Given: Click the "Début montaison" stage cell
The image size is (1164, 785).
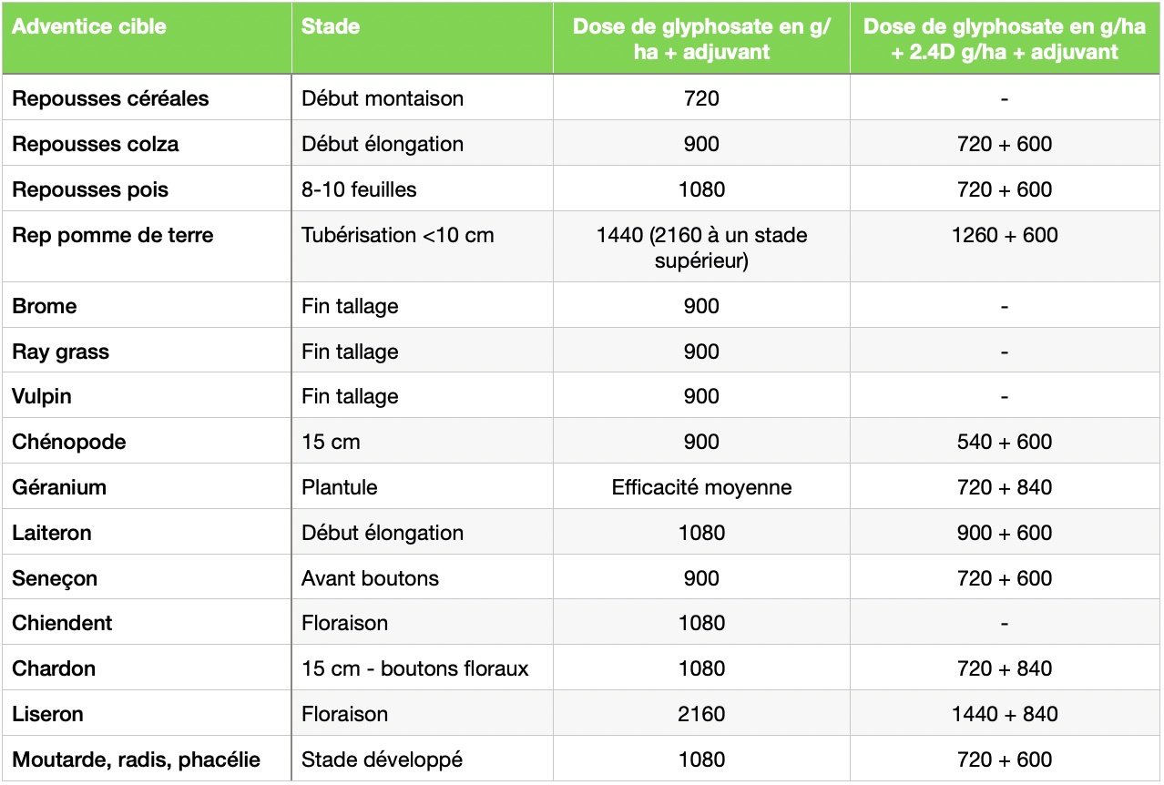Looking at the screenshot, I should tap(383, 98).
